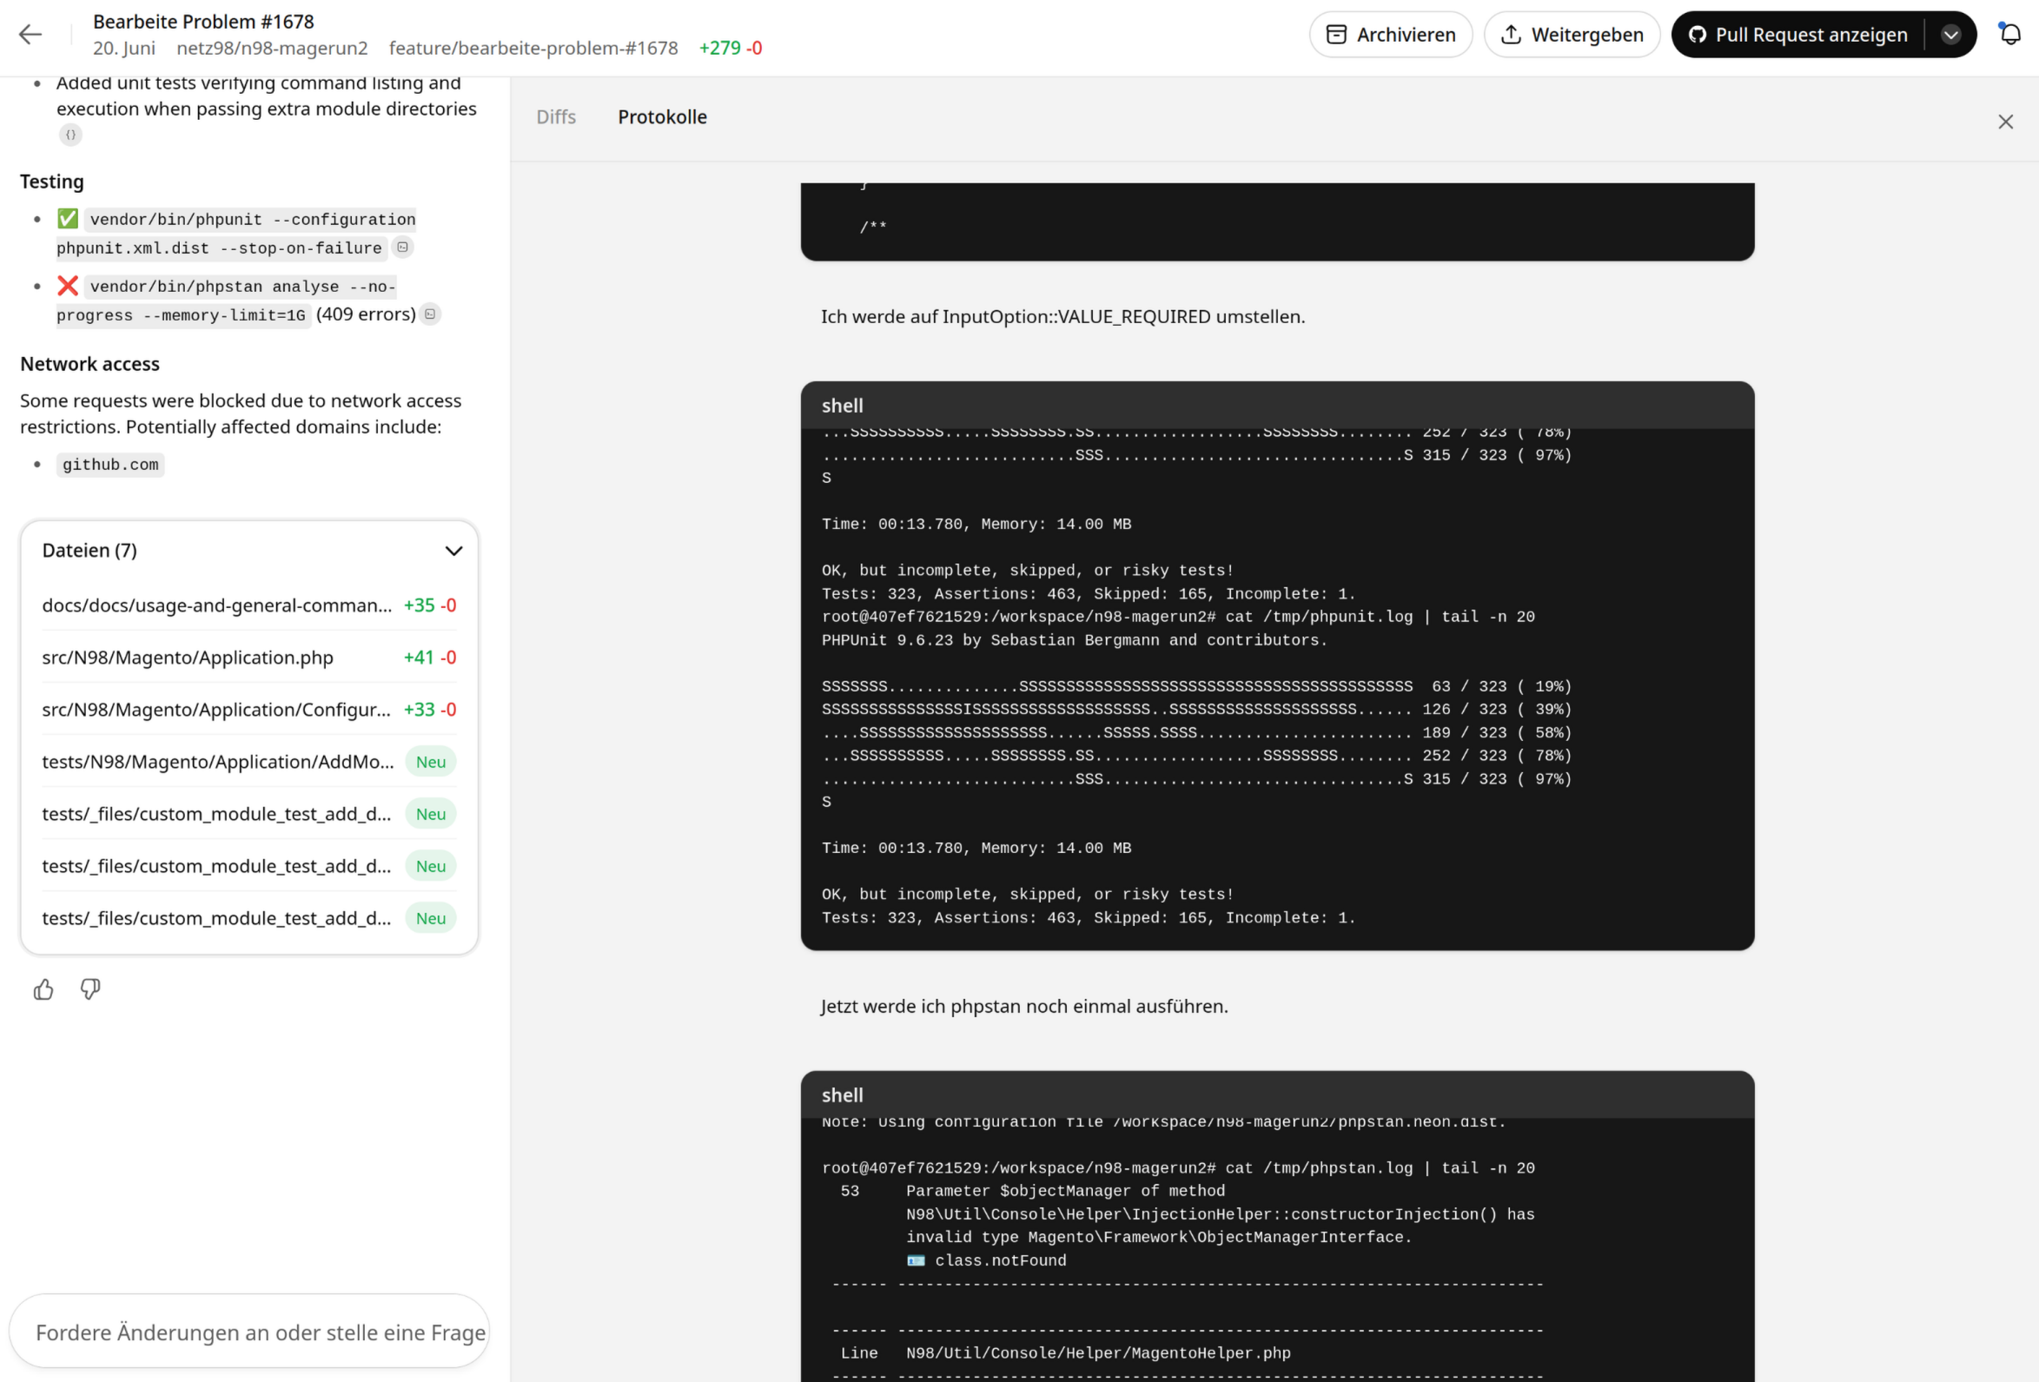Click the first shell block header
Image resolution: width=2039 pixels, height=1382 pixels.
1276,406
